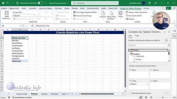Image resolution: width=177 pixels, height=99 pixels.
Task: Switch to Fantastic Info sheet tab
Action: click(x=22, y=94)
